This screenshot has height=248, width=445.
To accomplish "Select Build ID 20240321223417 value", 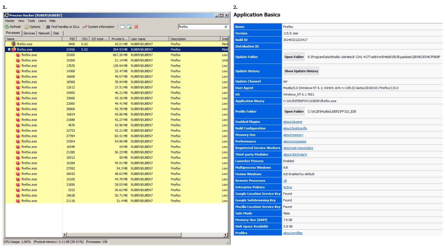I will [295, 40].
